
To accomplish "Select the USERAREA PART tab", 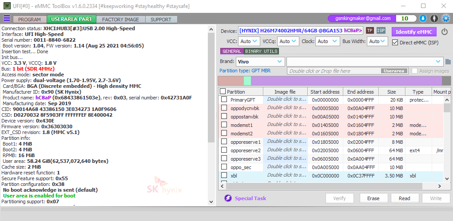I will coord(72,20).
